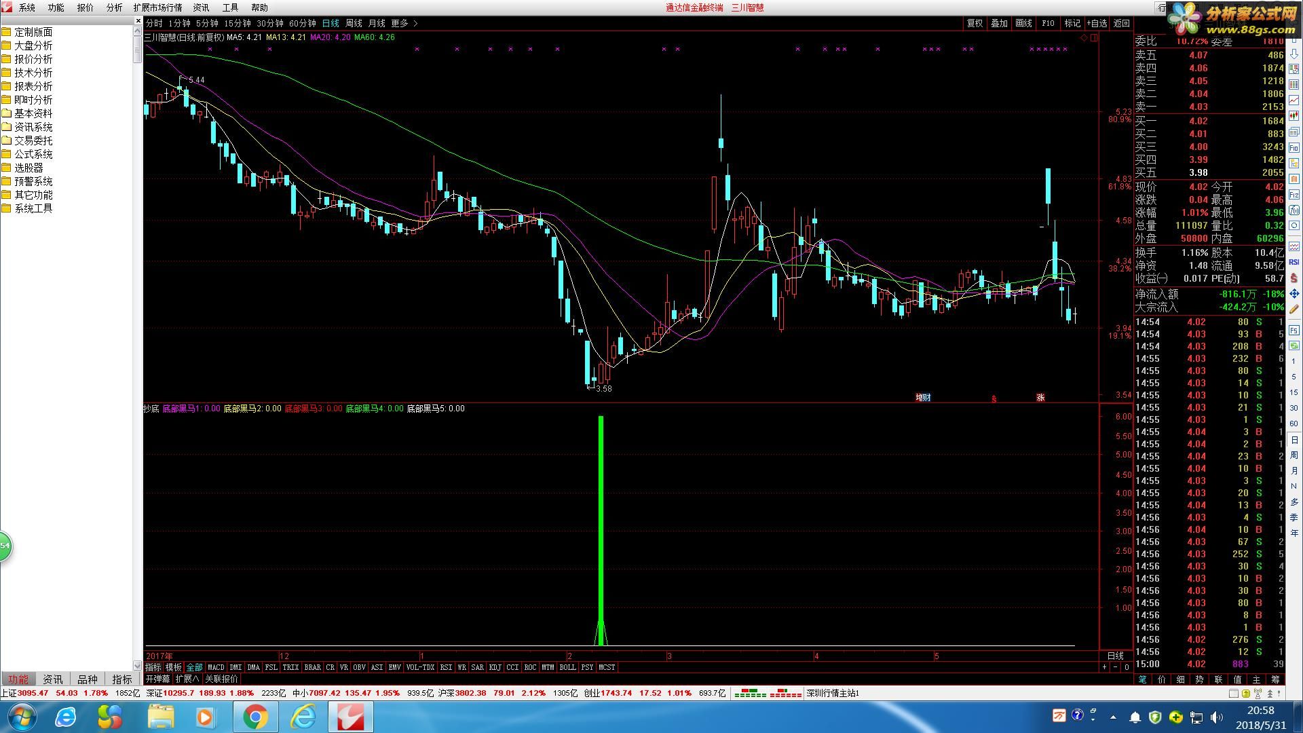Viewport: 1303px width, 733px height.
Task: Click the yellow upload icon in status bar
Action: 1246,694
